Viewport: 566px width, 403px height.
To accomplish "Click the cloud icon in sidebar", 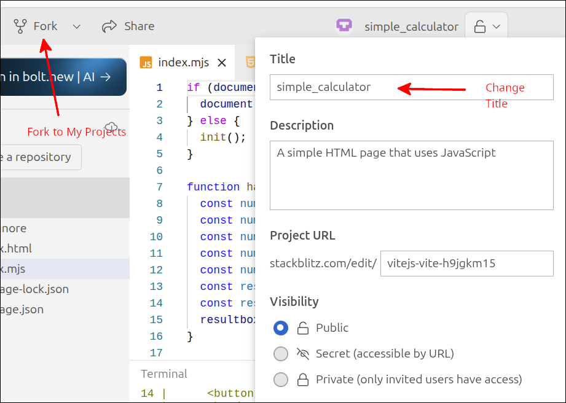I will tap(111, 127).
